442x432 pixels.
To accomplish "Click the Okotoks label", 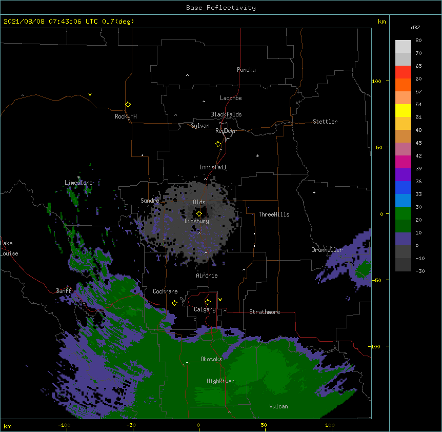I will [211, 359].
